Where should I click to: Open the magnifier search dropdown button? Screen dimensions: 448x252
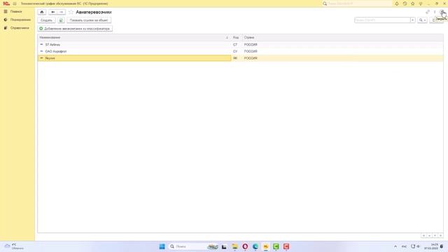(x=422, y=20)
